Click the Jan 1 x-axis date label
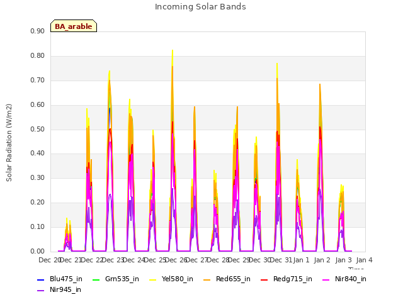The height and width of the screenshot is (302, 403). click(301, 260)
